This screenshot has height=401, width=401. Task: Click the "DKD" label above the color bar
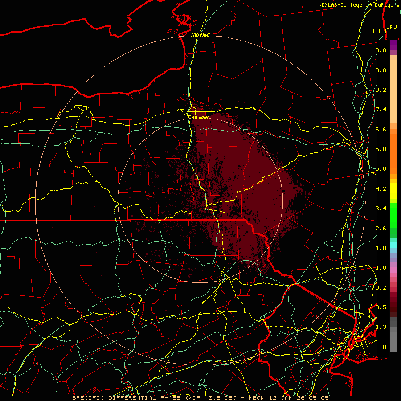[392, 26]
